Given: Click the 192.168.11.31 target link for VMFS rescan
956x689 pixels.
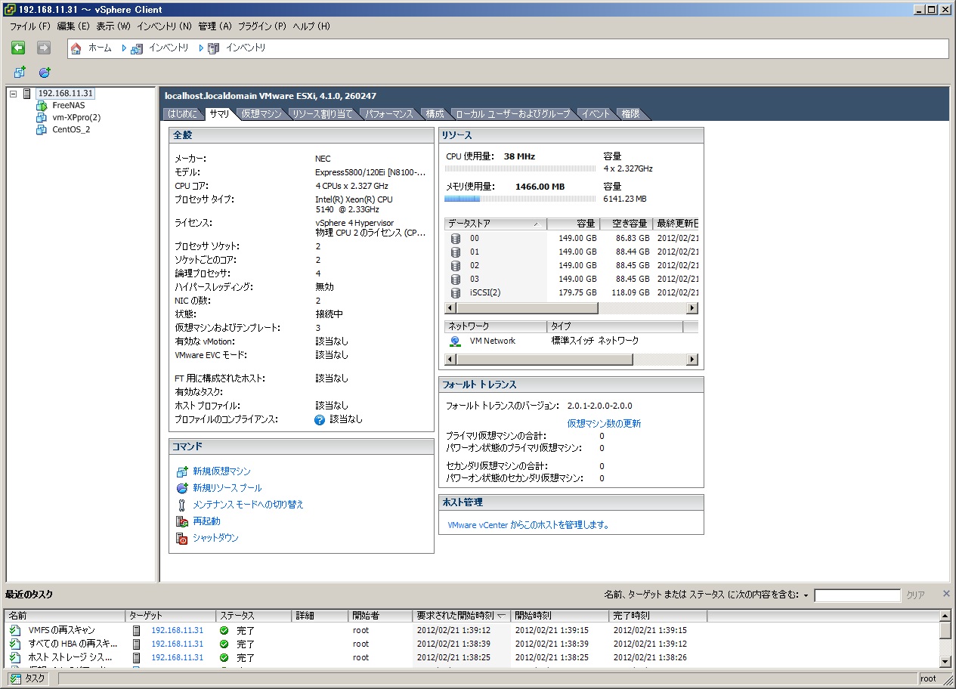Looking at the screenshot, I should coord(177,630).
